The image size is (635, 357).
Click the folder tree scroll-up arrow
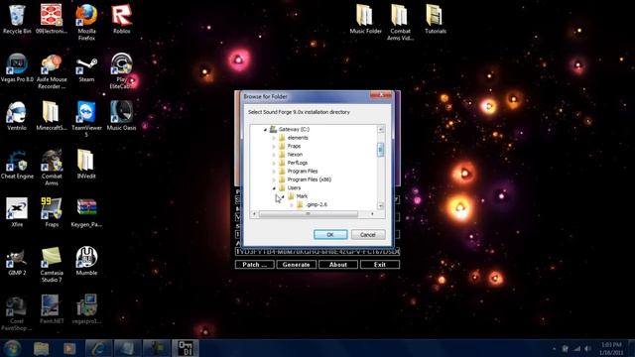click(x=380, y=129)
